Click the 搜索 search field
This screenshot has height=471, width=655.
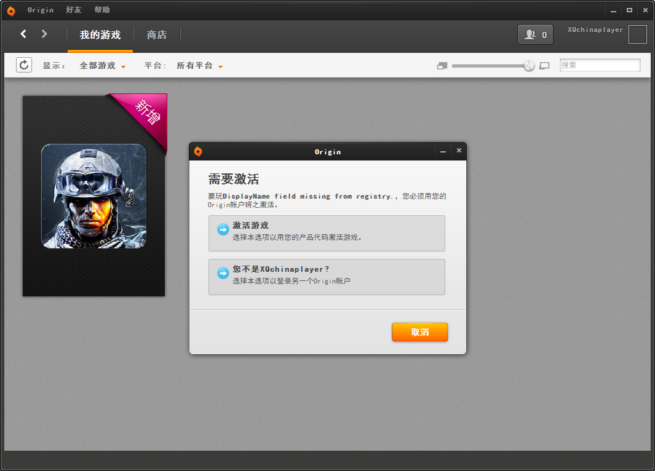tap(600, 65)
